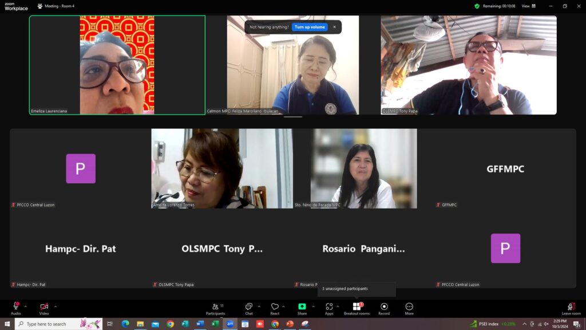This screenshot has height=330, width=586.
Task: Click the Leave room button
Action: 571,309
